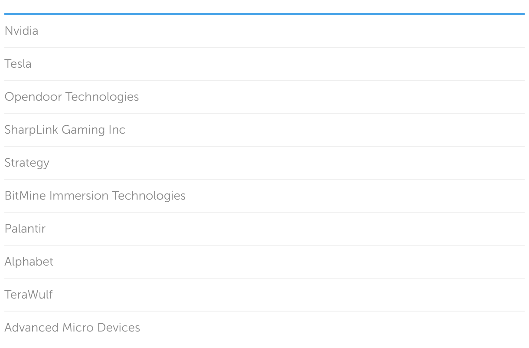Pick the Opendoor Technologies row
Screen dimensions: 529x348
(72, 97)
